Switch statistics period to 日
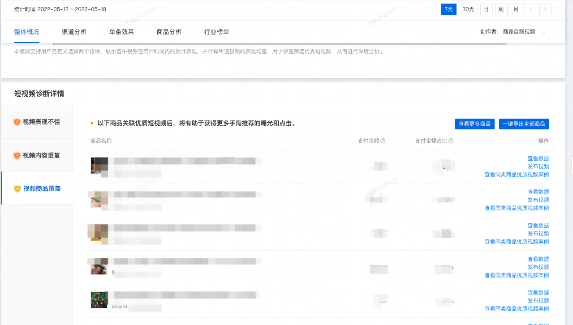 (486, 9)
